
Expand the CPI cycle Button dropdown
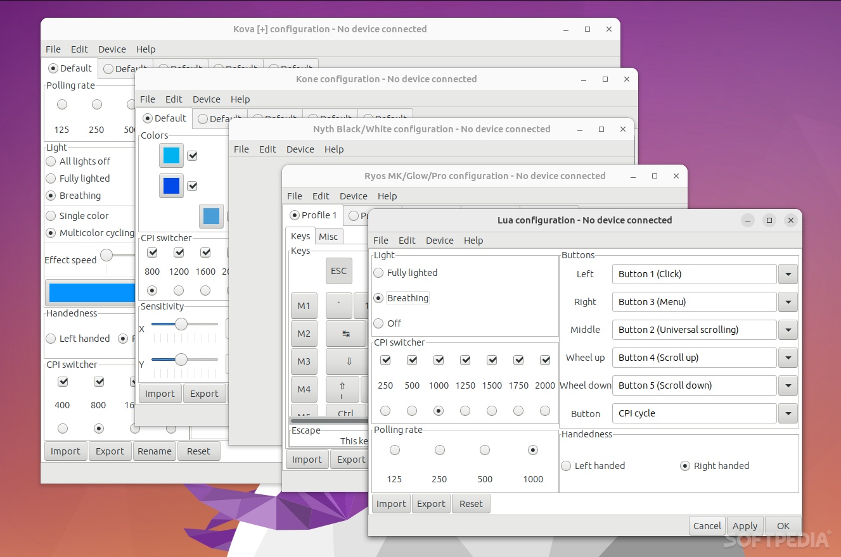[x=788, y=413]
